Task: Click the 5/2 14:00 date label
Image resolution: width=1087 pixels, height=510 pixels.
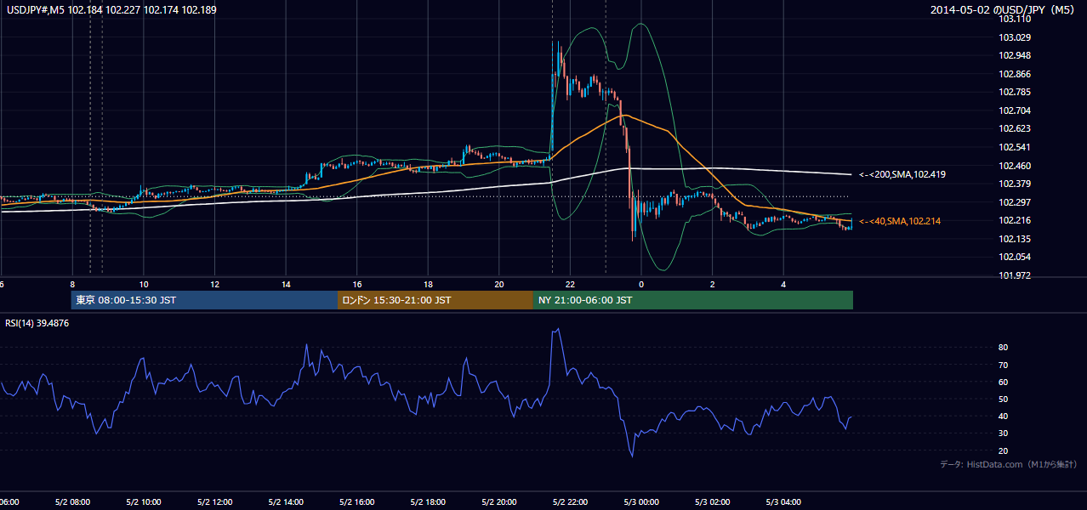Action: [286, 502]
